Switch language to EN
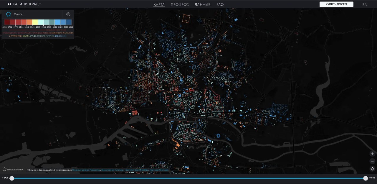The height and width of the screenshot is (184, 377). pyautogui.click(x=365, y=4)
